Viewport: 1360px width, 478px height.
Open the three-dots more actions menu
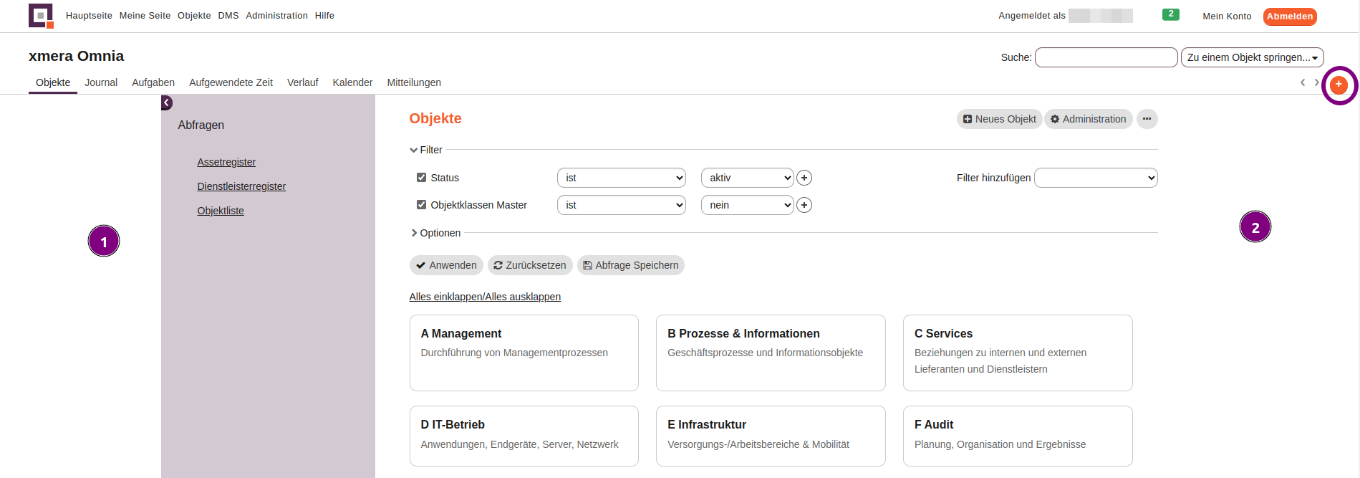click(1147, 119)
